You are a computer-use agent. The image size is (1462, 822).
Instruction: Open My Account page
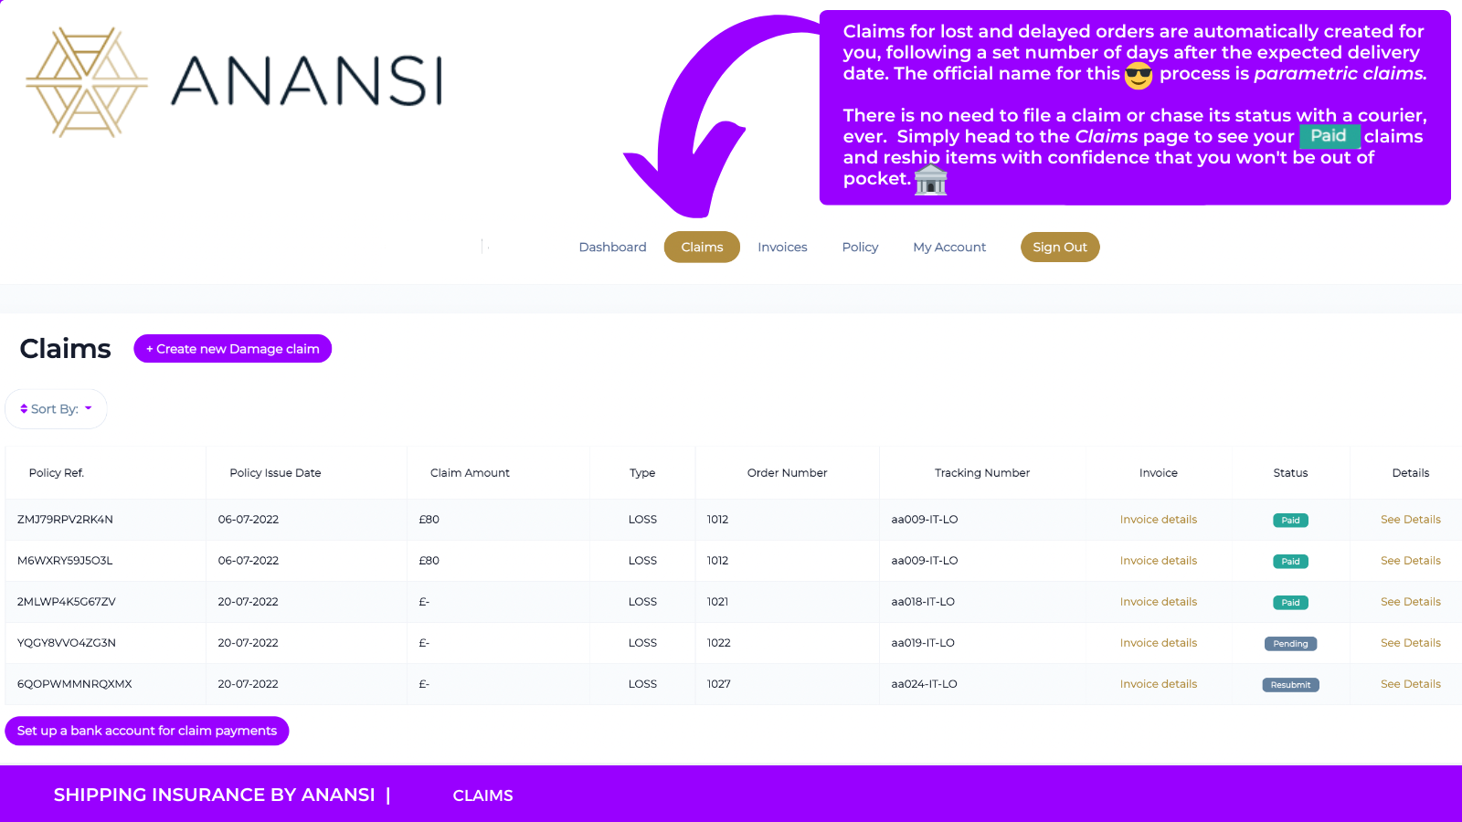(949, 248)
